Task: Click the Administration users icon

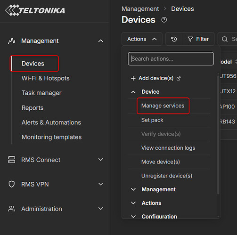Action: coord(12,209)
